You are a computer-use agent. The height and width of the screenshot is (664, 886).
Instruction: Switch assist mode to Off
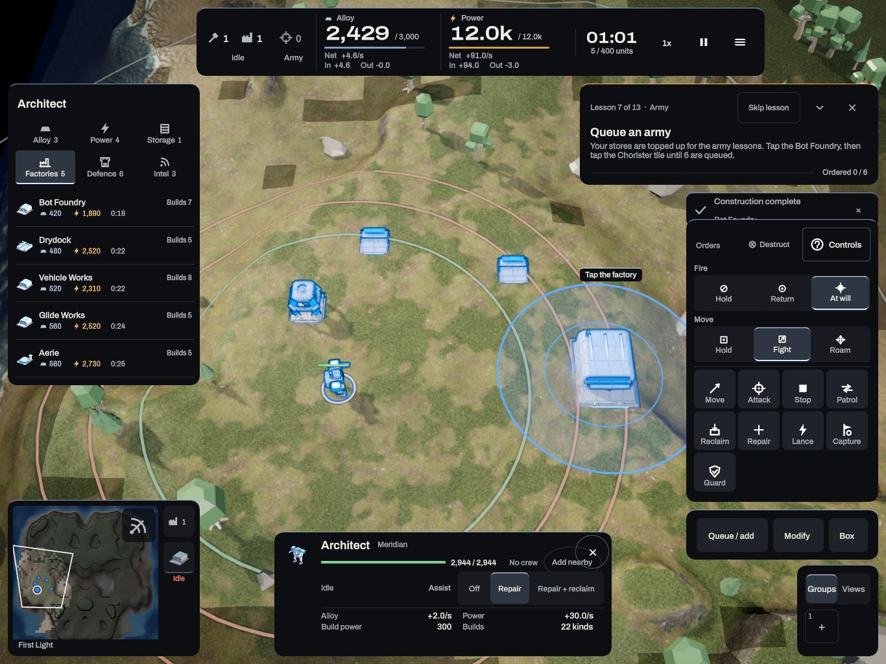(x=474, y=588)
